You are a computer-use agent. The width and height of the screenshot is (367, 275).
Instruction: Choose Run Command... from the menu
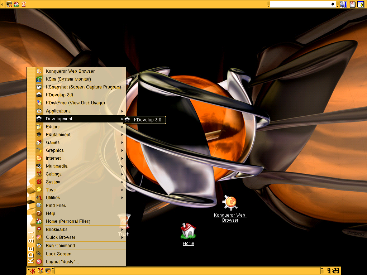81,246
